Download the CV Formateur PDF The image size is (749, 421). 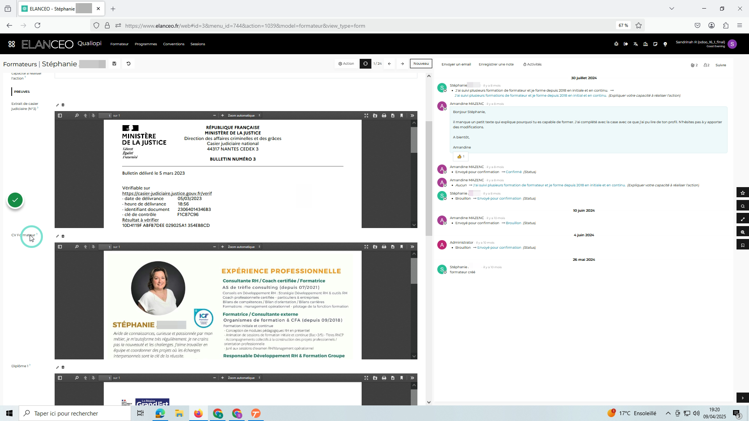point(393,247)
